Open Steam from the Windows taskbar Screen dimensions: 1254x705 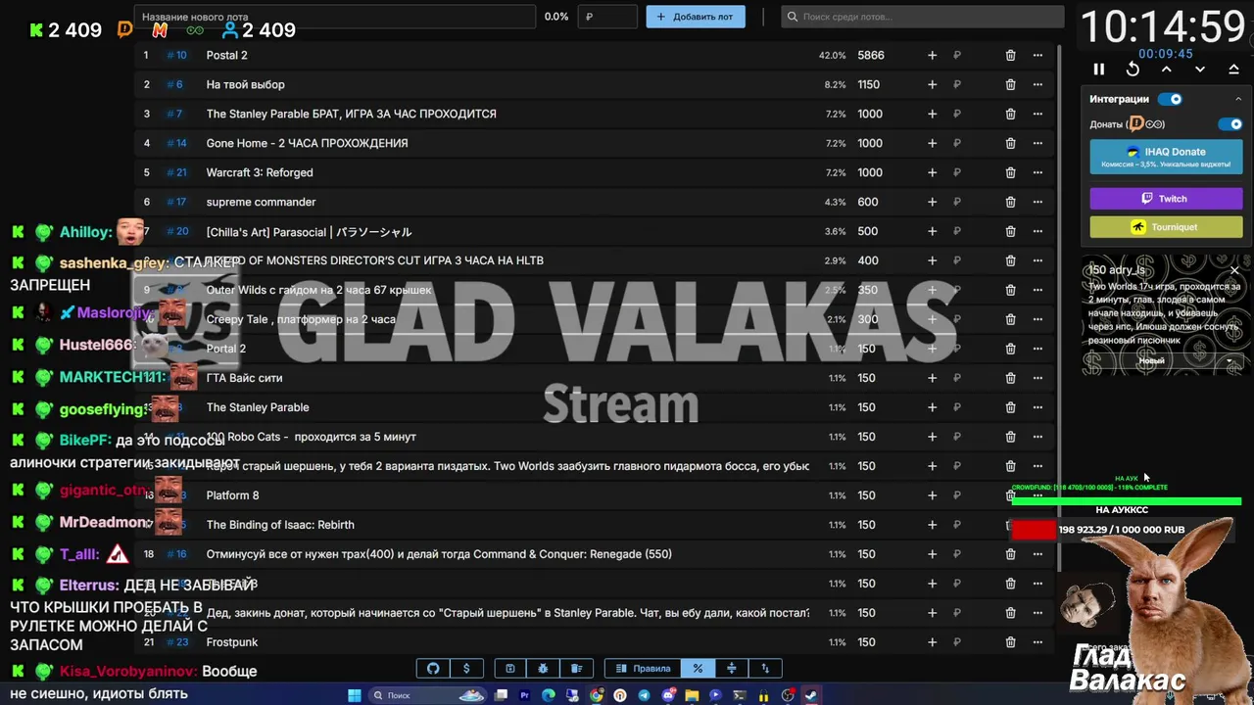(811, 695)
